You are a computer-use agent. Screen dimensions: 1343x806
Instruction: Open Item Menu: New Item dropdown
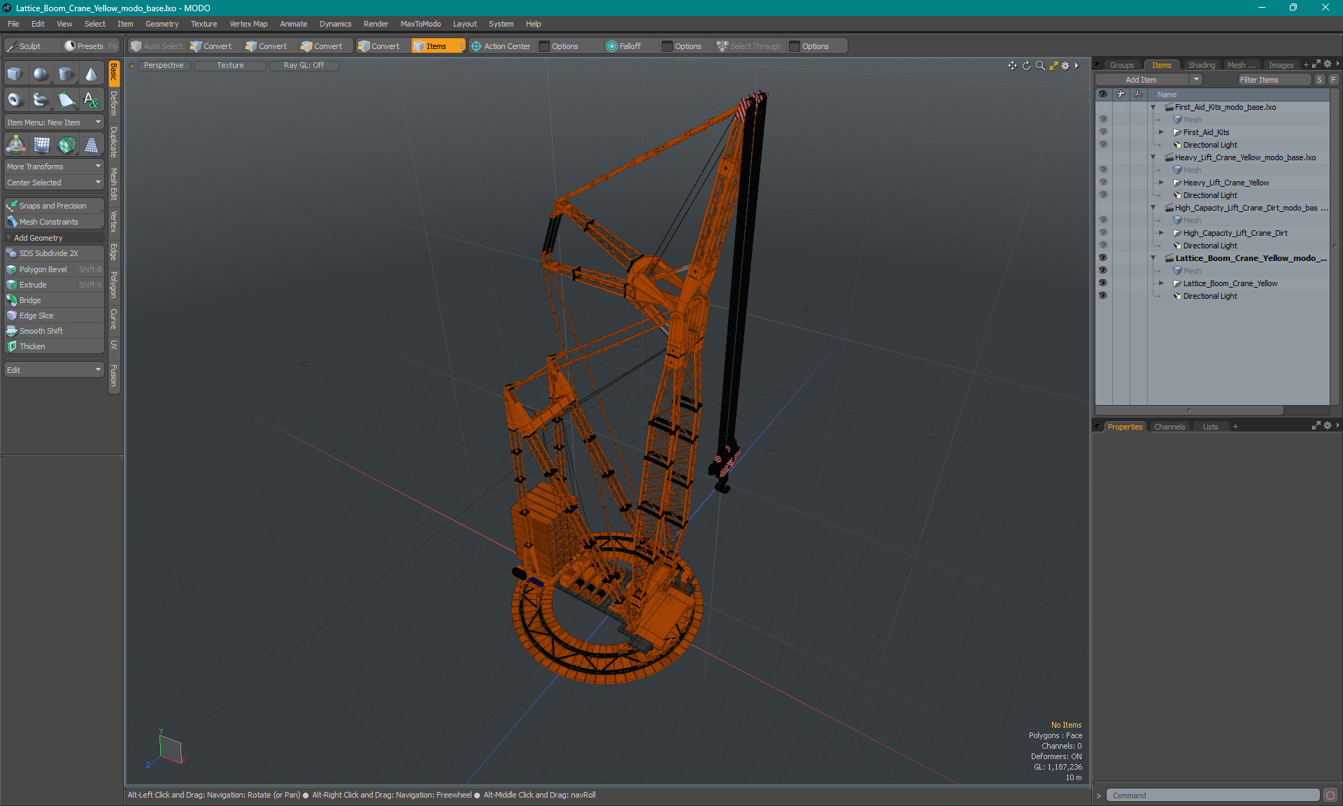coord(54,122)
